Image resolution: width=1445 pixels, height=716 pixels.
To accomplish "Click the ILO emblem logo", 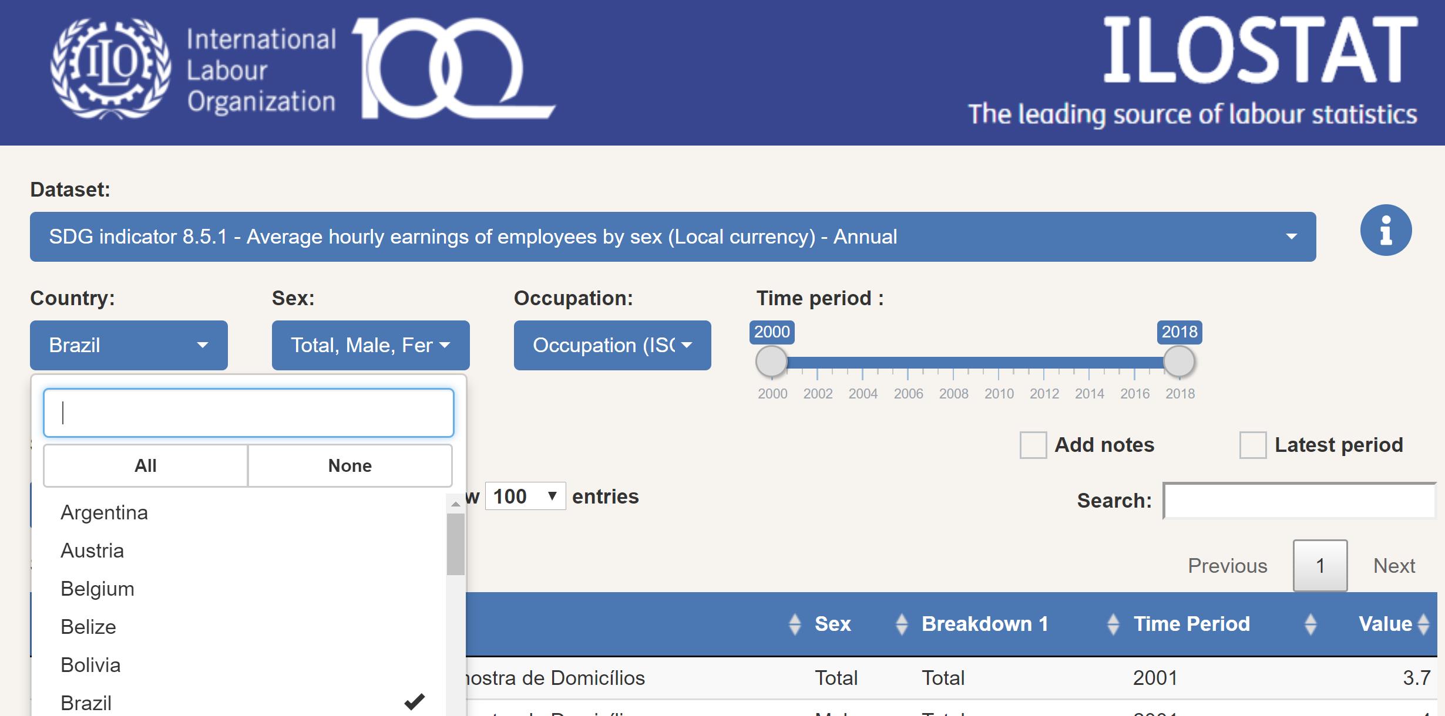I will pos(111,69).
